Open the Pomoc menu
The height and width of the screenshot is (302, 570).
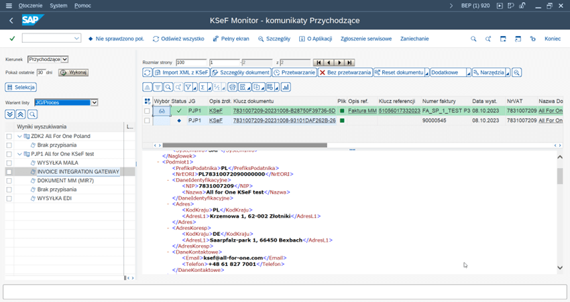tap(82, 5)
